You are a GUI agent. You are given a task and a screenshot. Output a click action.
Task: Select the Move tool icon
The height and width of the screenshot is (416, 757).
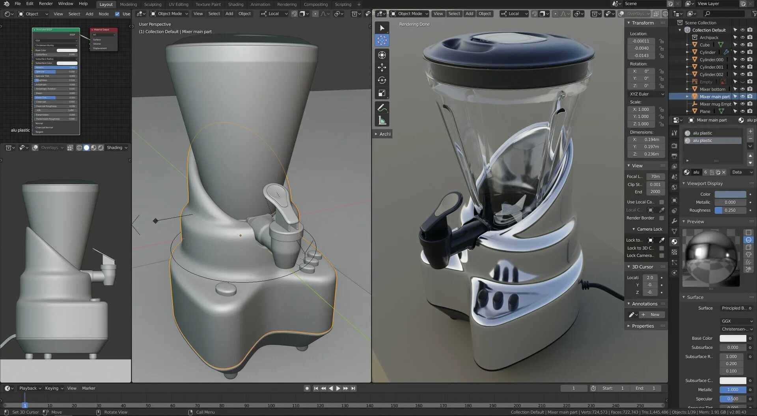[x=382, y=67]
